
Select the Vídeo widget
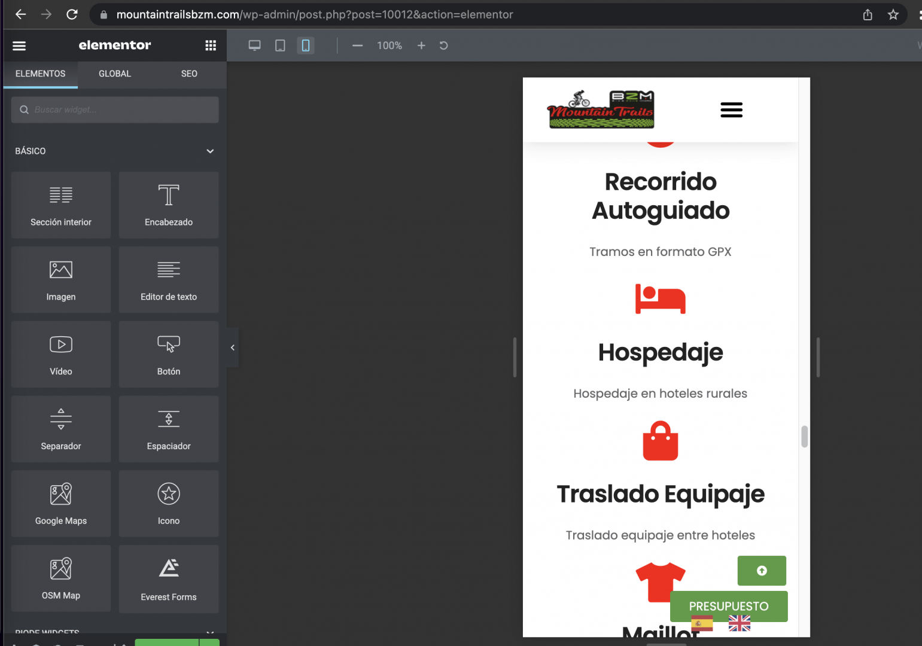pos(61,355)
